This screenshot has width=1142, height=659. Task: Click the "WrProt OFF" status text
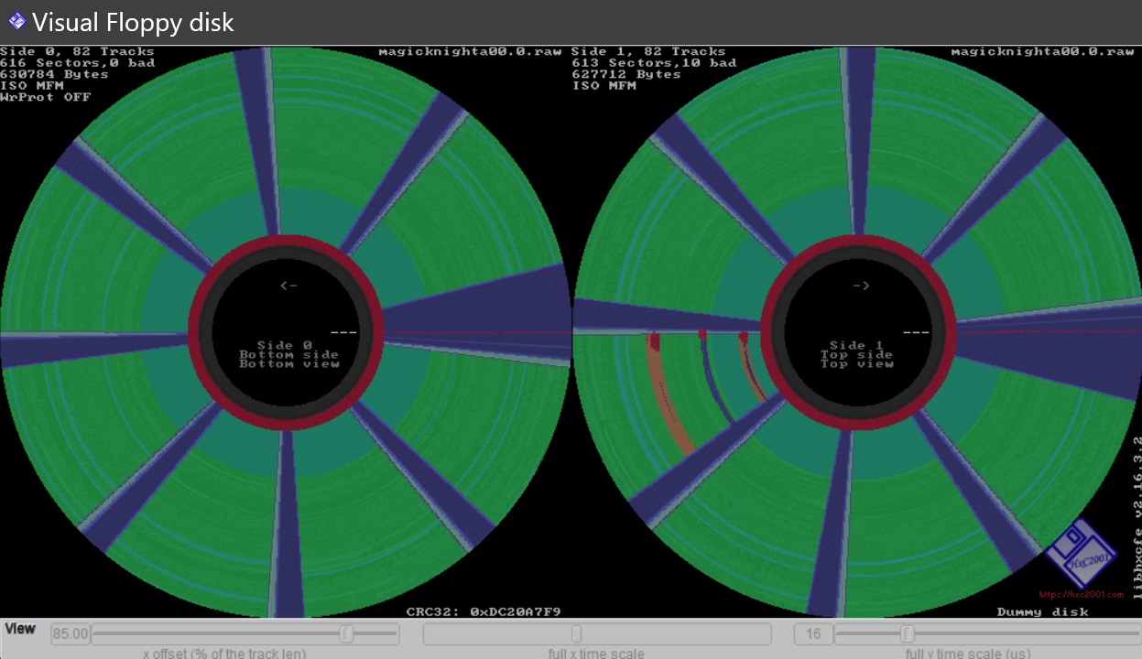(46, 97)
